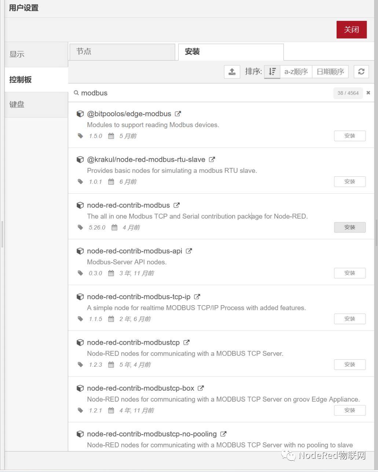
Task: Open external link for node-red-contrib-modbus-tcp-ip
Action: (x=197, y=297)
